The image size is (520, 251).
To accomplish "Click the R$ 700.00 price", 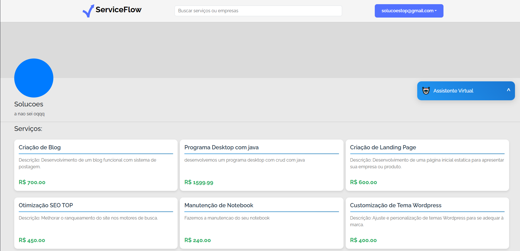I will [32, 182].
